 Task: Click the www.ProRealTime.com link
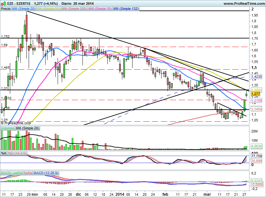click(244, 3)
